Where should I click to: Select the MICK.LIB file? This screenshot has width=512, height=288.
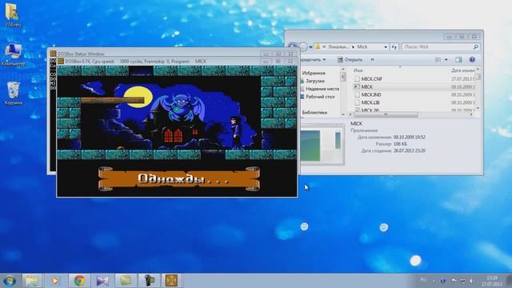(x=370, y=102)
